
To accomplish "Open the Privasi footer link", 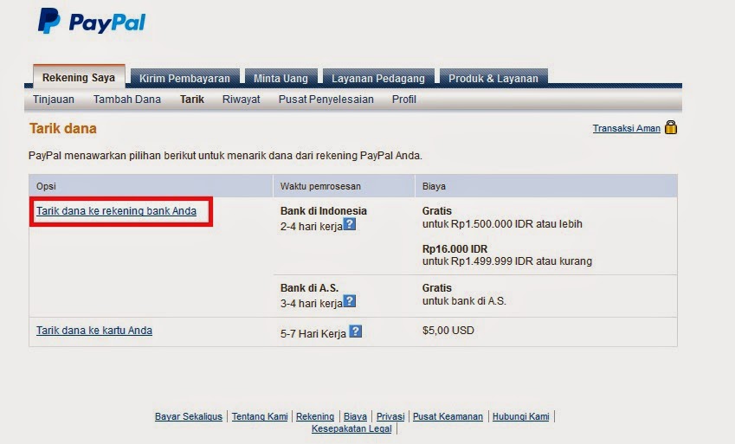I will [390, 416].
